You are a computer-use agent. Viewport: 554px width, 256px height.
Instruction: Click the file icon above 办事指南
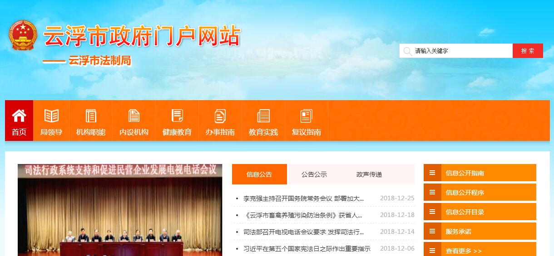coord(220,116)
